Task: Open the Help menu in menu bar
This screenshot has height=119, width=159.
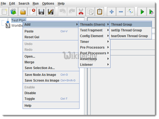Action: pyautogui.click(x=61, y=4)
